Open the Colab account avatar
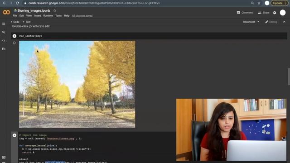 point(283,13)
